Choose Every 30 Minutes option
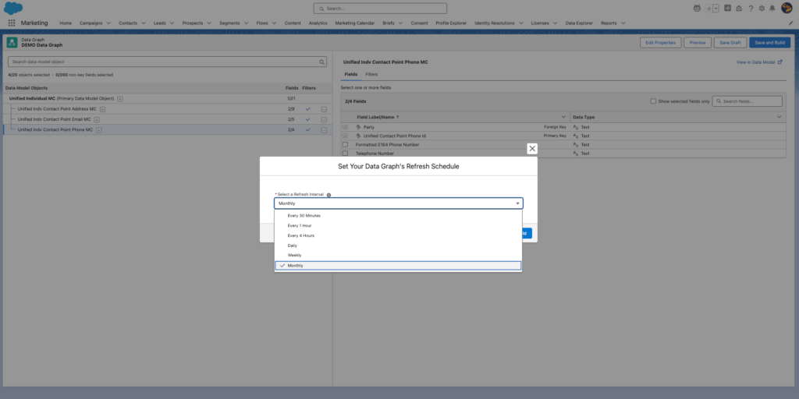This screenshot has width=799, height=399. click(304, 215)
